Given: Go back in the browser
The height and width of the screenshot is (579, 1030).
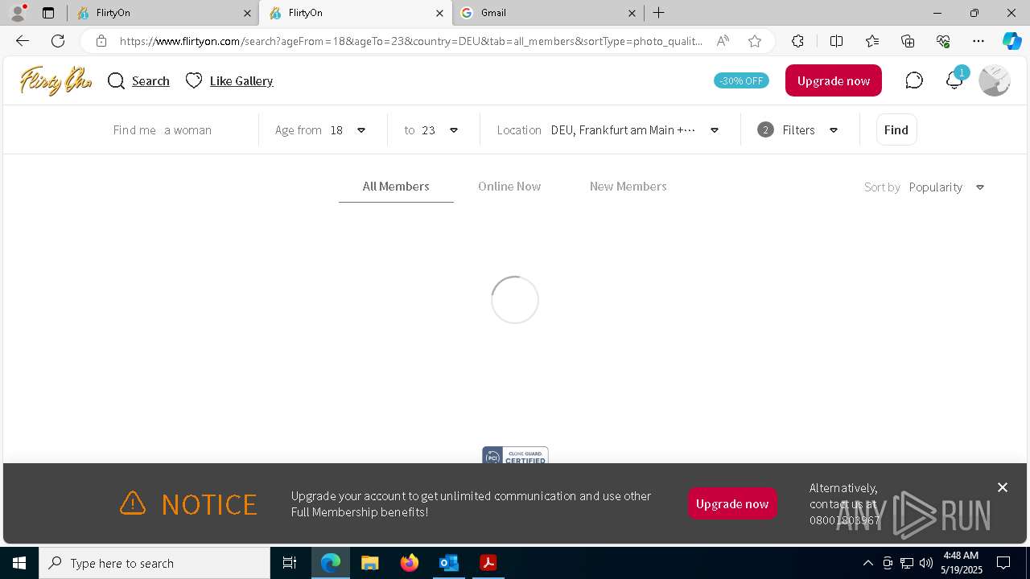Looking at the screenshot, I should (x=23, y=41).
